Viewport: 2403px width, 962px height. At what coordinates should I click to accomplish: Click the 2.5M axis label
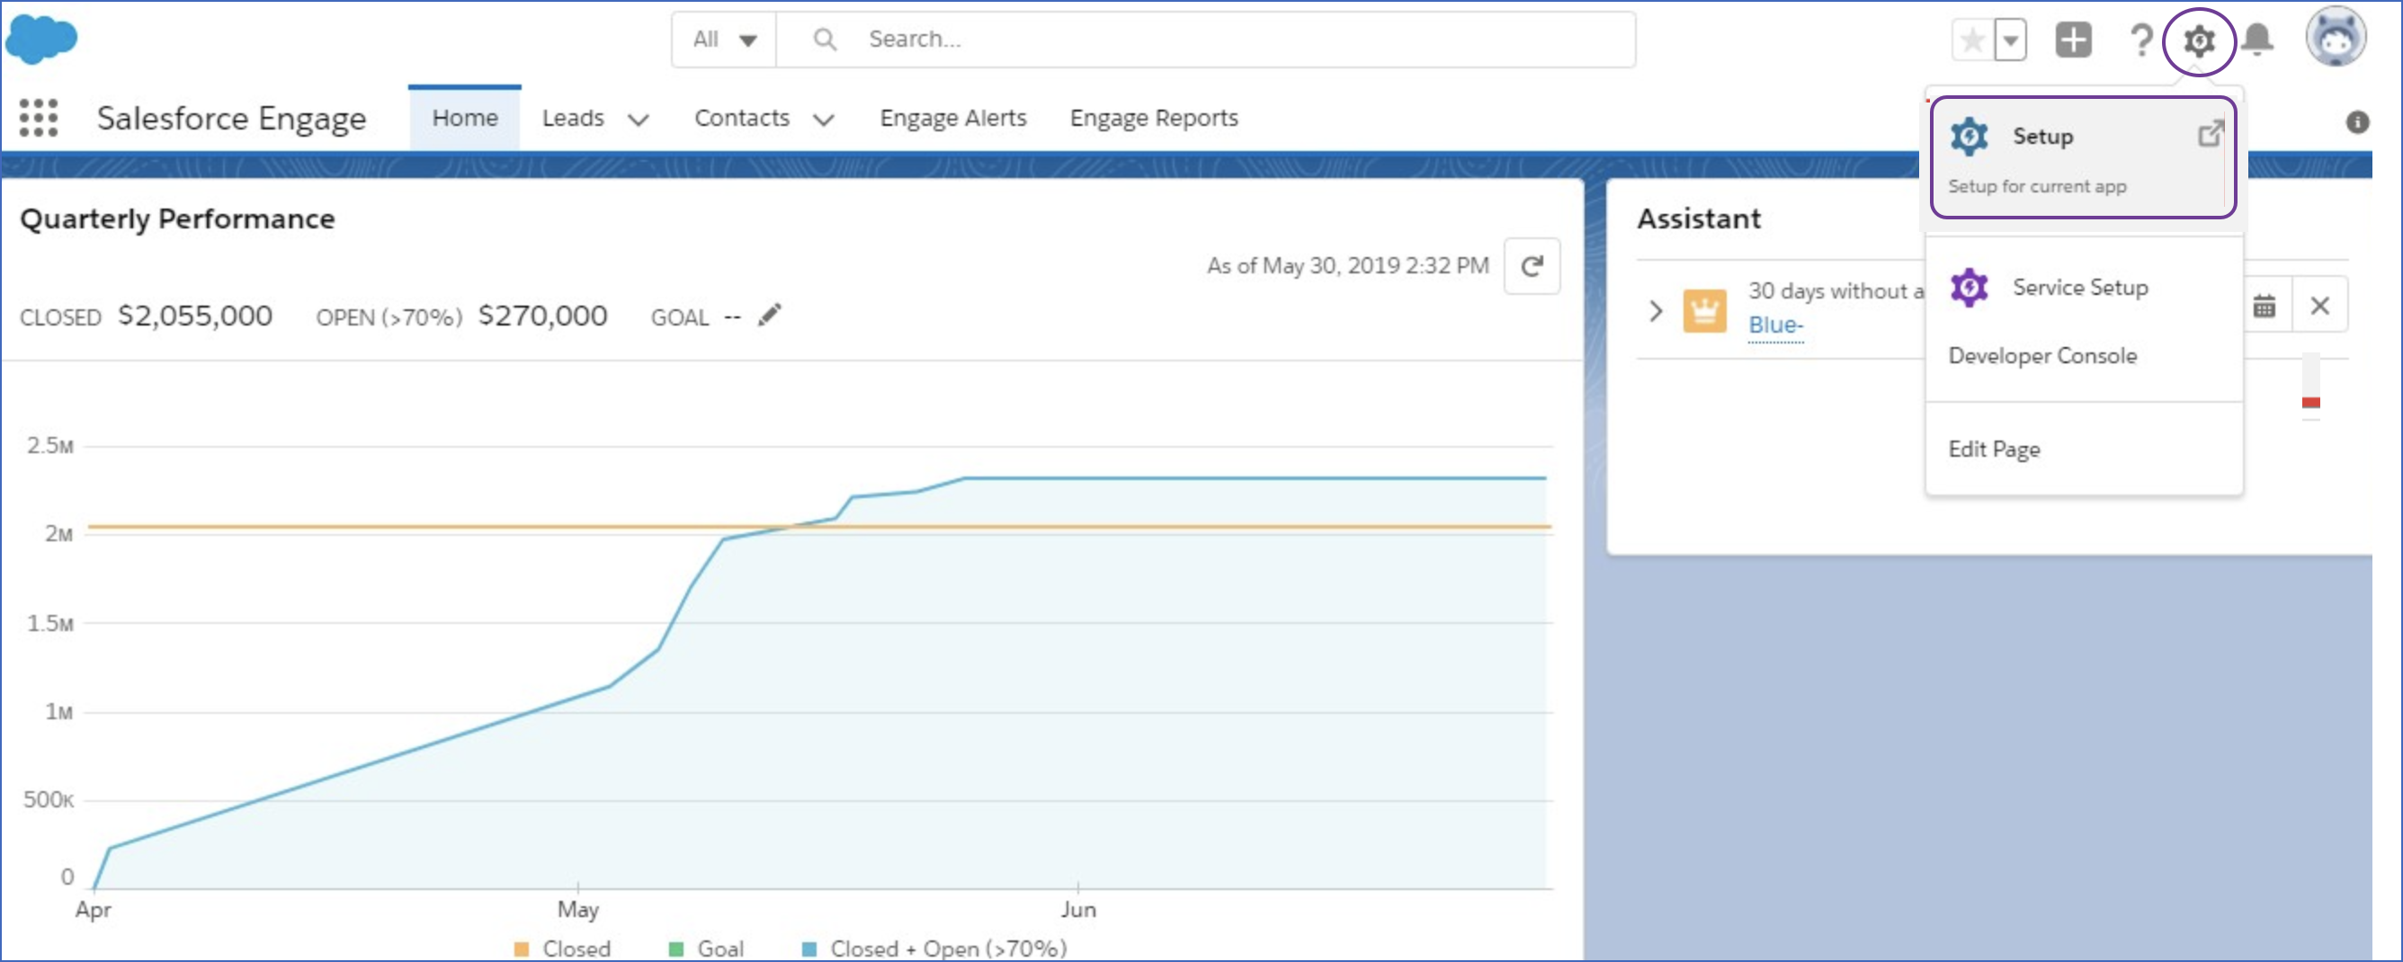(x=50, y=446)
